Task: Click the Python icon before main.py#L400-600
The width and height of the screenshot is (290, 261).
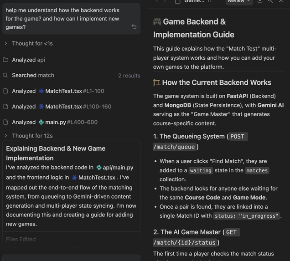Action: click(41, 122)
